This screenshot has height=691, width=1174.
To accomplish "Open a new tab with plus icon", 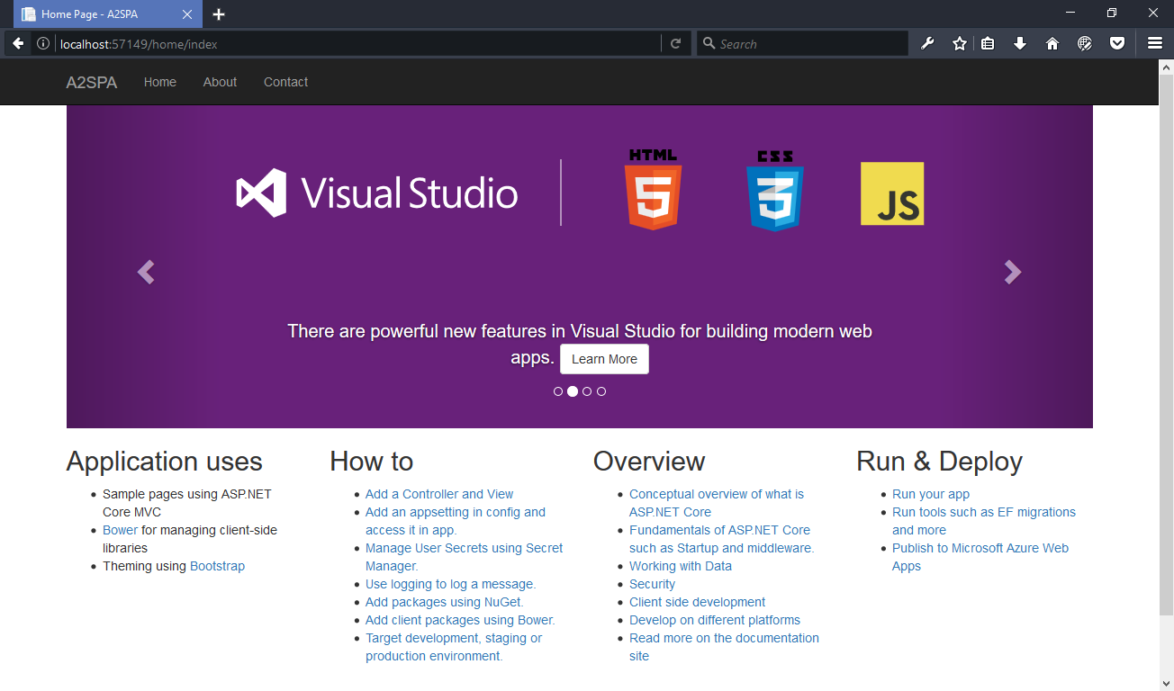I will point(219,14).
